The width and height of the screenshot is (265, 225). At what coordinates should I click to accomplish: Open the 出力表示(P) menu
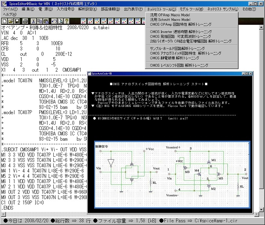[x=133, y=9]
